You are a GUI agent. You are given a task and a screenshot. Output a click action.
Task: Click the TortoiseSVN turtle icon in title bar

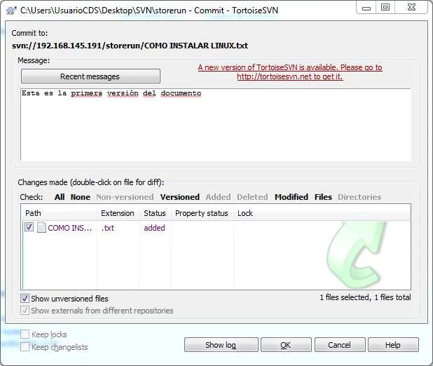[11, 11]
